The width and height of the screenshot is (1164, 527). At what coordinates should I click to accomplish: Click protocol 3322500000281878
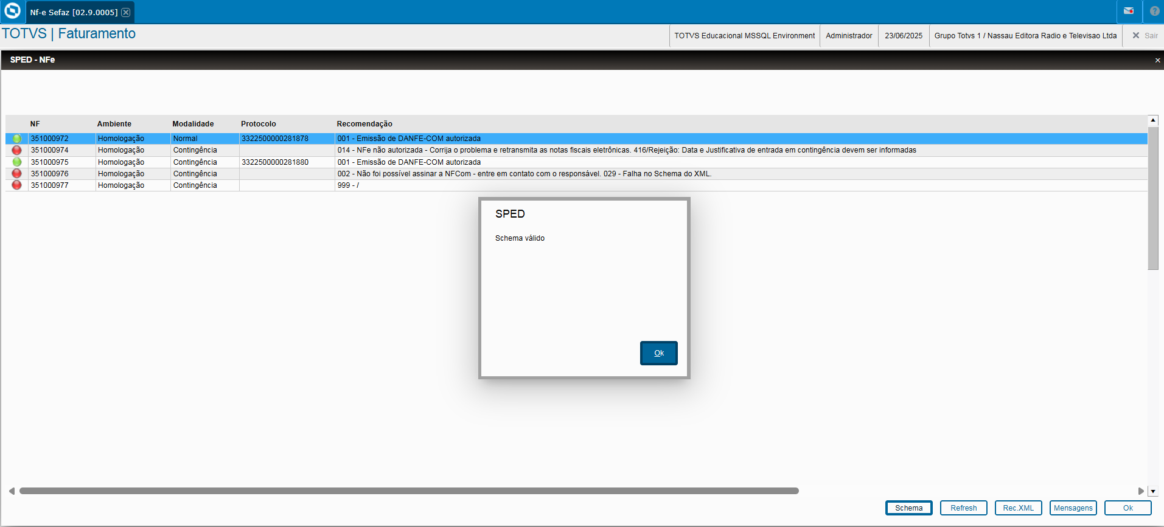coord(275,139)
